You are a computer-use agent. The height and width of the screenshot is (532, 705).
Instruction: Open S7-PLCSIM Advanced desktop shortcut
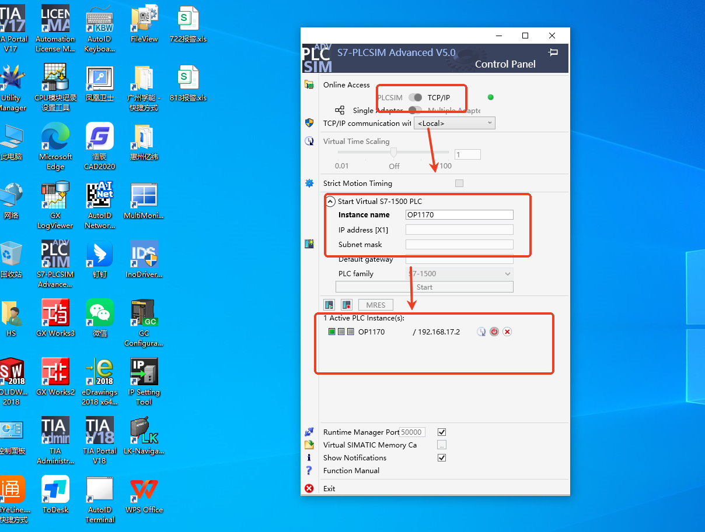click(55, 263)
